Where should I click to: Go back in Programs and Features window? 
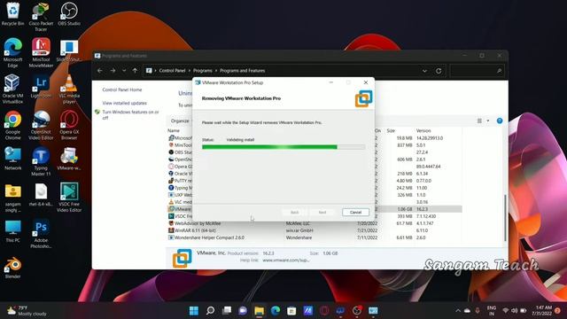click(100, 71)
